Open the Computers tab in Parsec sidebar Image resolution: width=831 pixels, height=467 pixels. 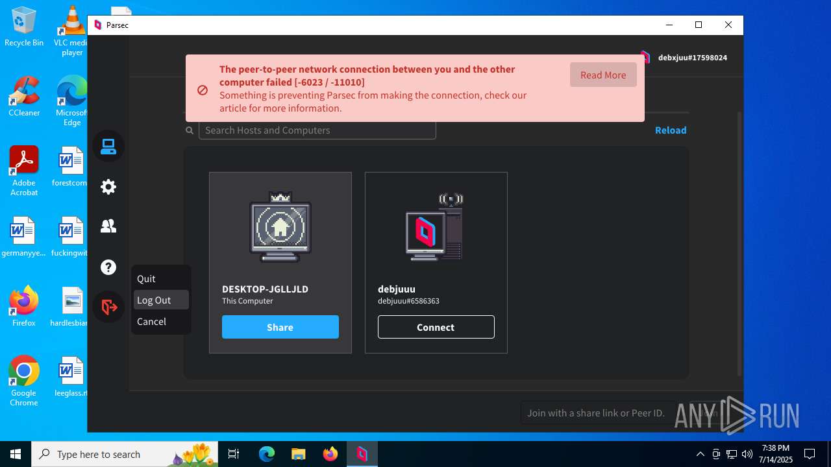tap(108, 147)
